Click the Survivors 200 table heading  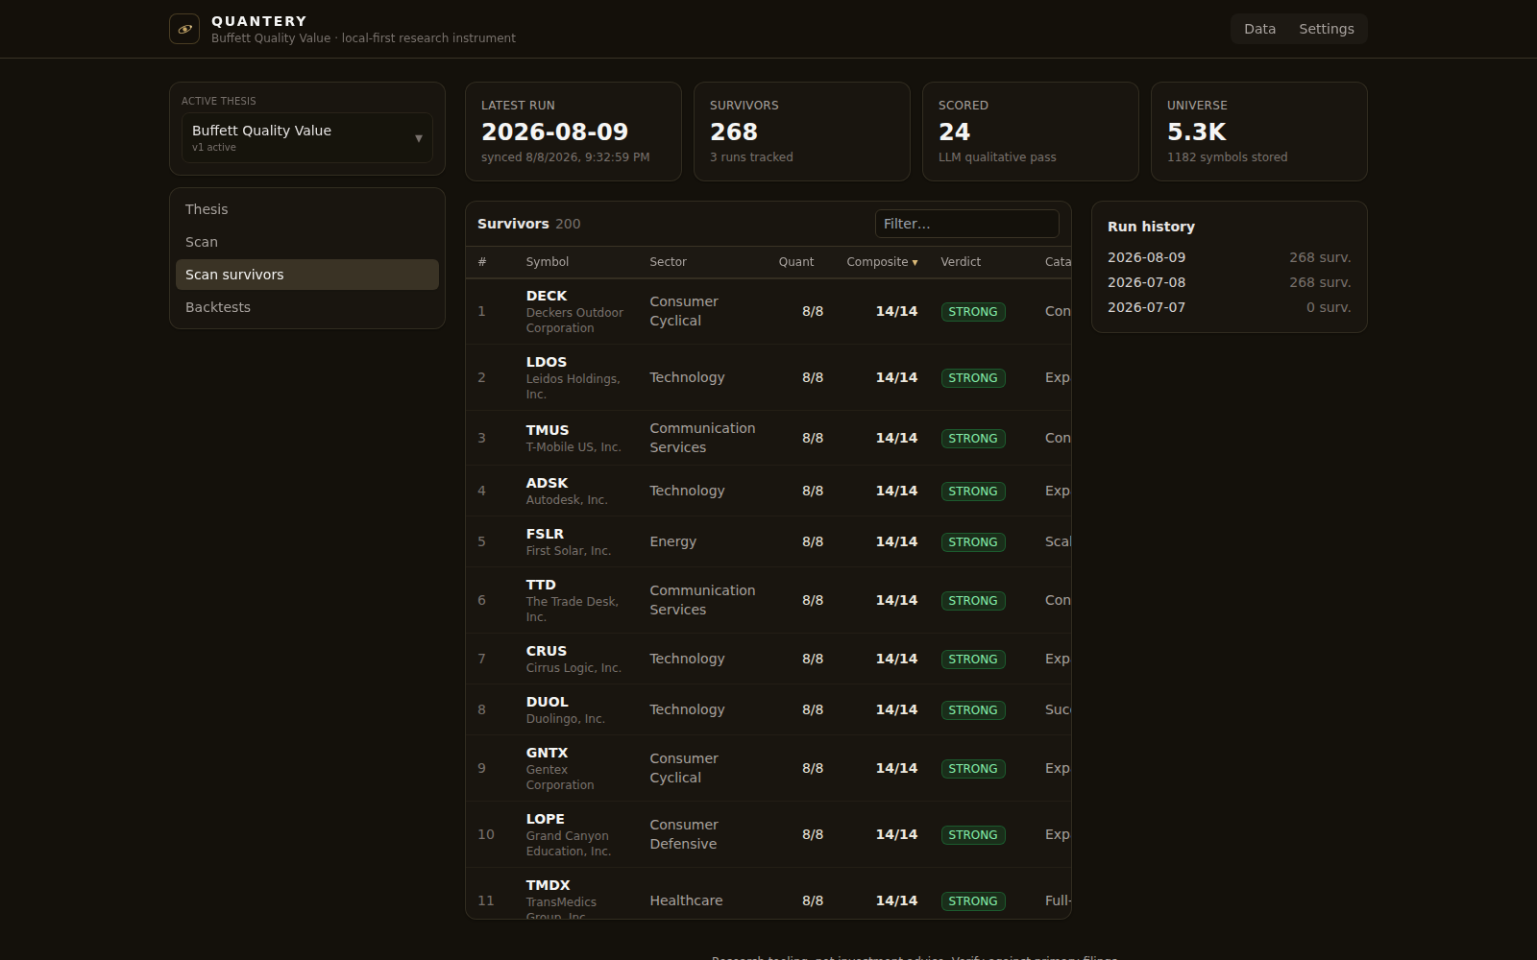[x=529, y=224]
